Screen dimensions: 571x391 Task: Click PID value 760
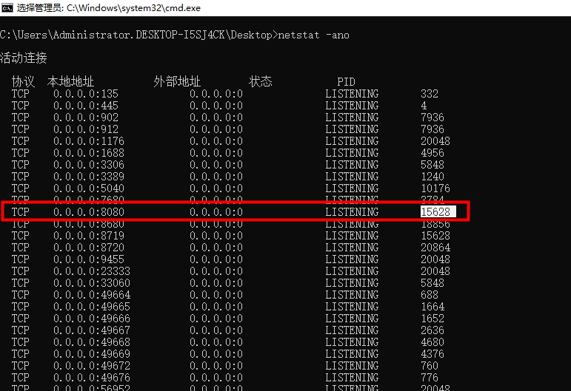[430, 366]
